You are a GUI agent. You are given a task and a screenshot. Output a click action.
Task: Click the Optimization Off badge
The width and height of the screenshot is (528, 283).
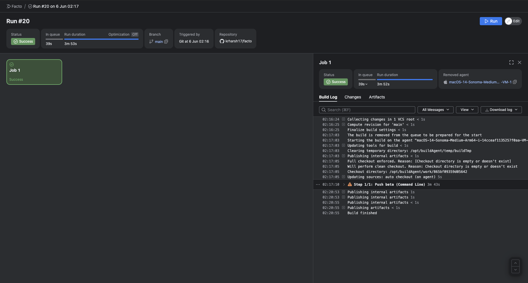tap(135, 34)
